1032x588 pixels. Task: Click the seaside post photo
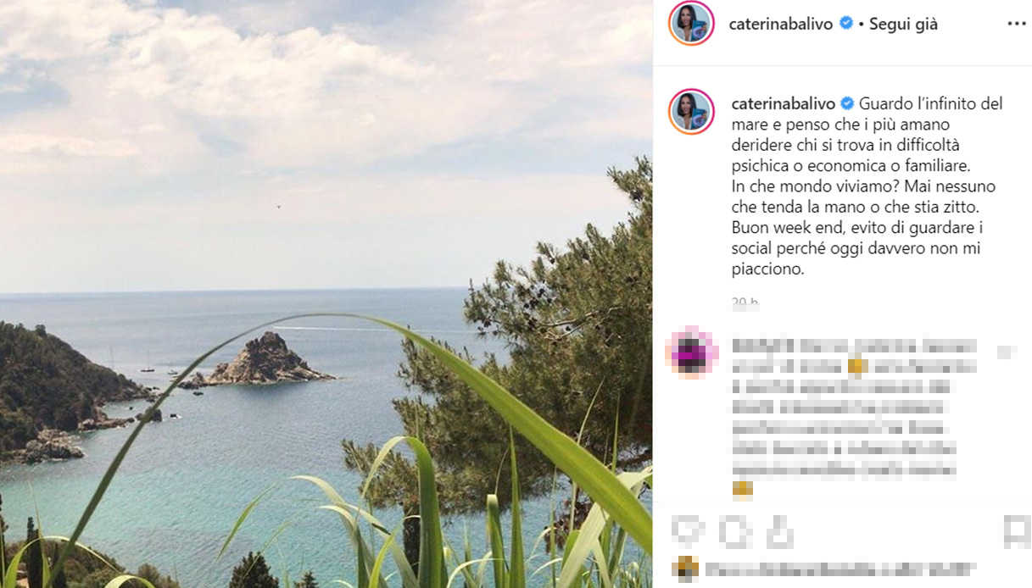tap(326, 294)
